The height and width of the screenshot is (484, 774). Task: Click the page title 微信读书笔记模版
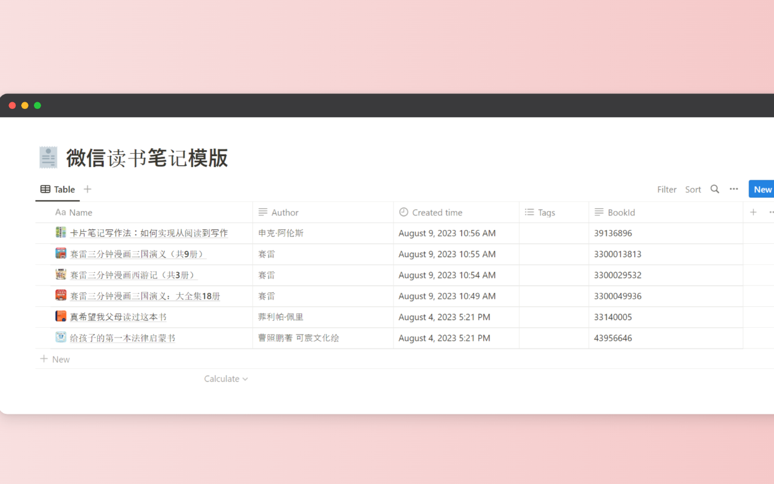click(147, 158)
